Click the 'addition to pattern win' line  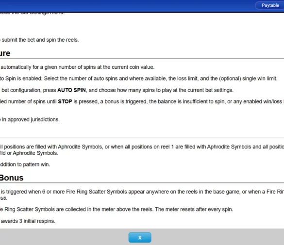click(x=25, y=164)
